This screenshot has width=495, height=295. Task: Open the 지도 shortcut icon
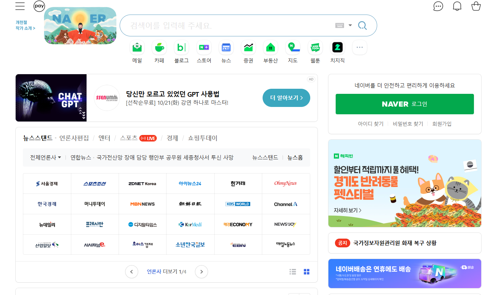(293, 47)
